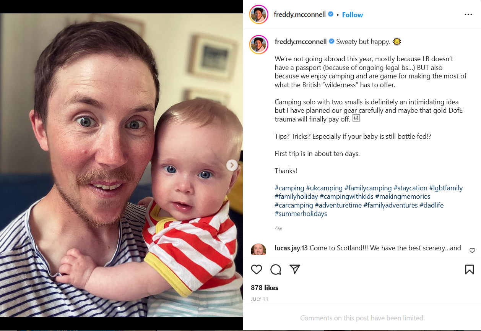
Task: Click the JULY 11 post date
Action: click(260, 299)
